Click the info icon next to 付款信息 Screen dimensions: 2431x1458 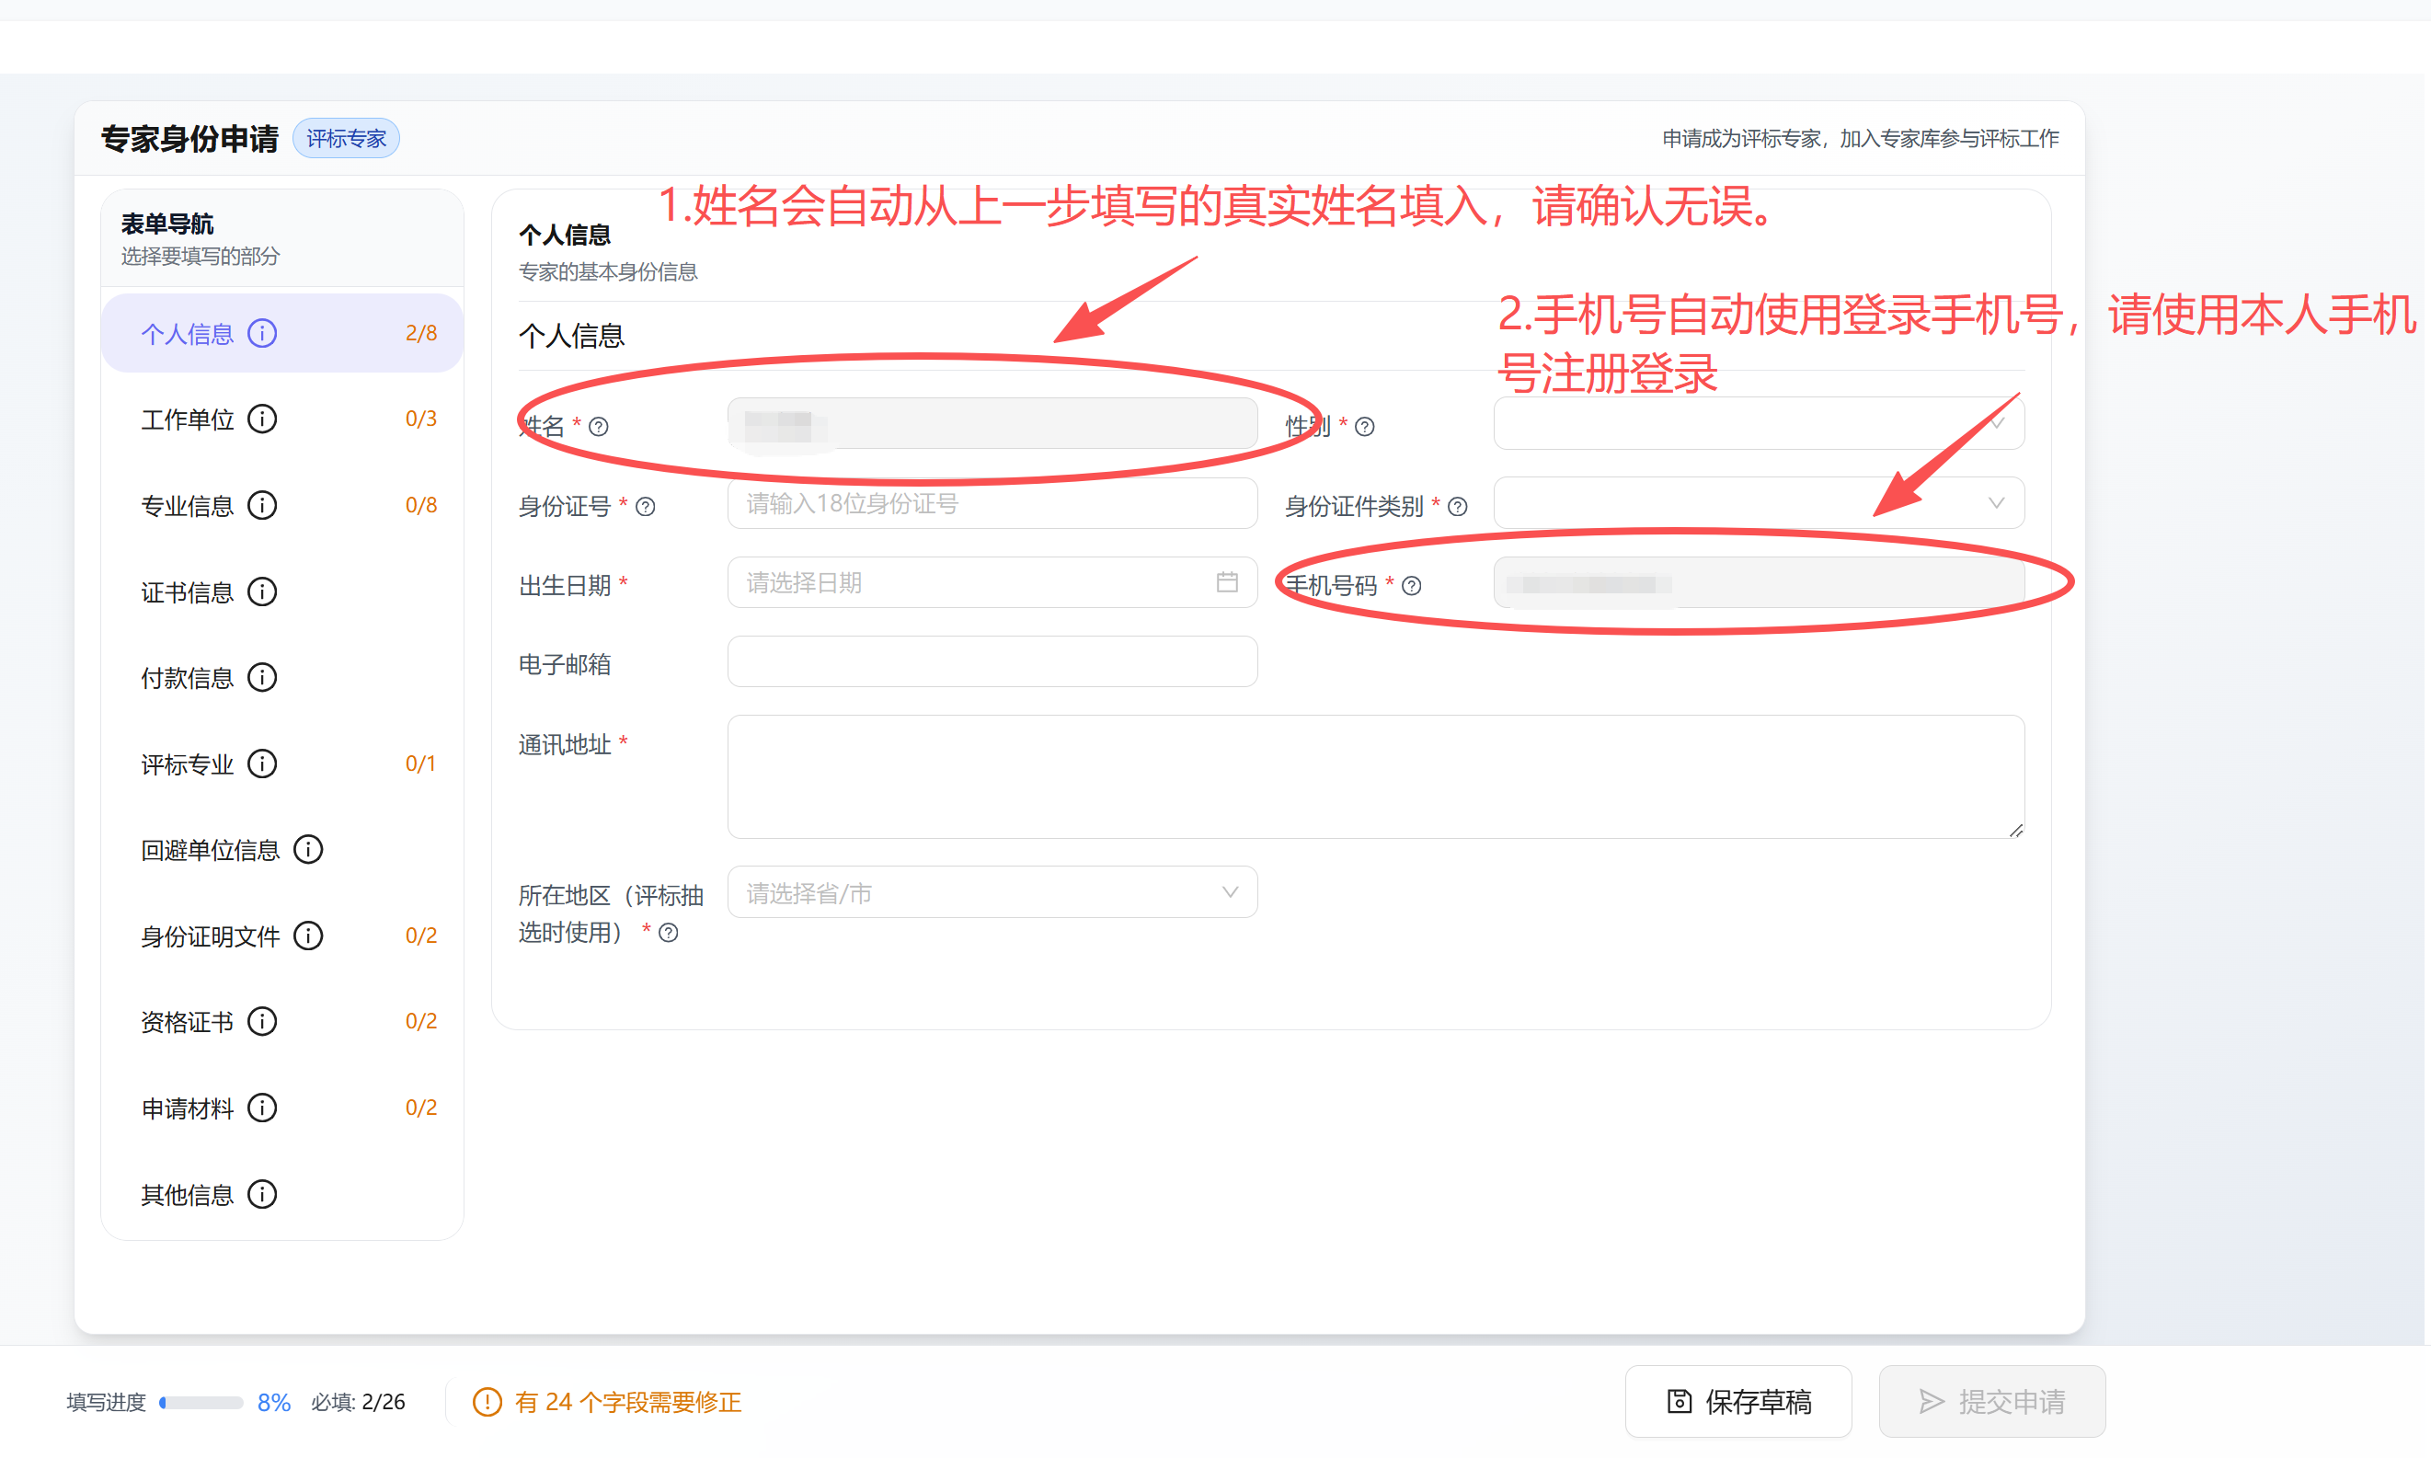tap(261, 677)
